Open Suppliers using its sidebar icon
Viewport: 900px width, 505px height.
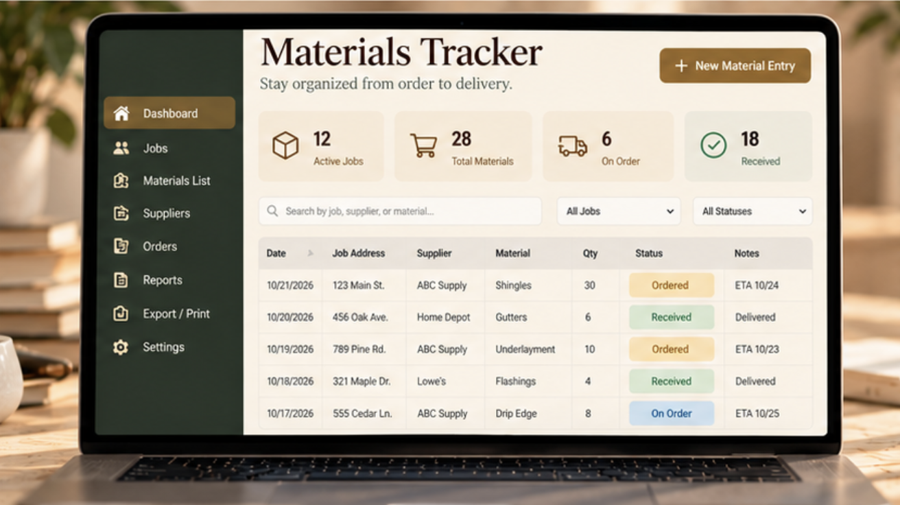(121, 213)
